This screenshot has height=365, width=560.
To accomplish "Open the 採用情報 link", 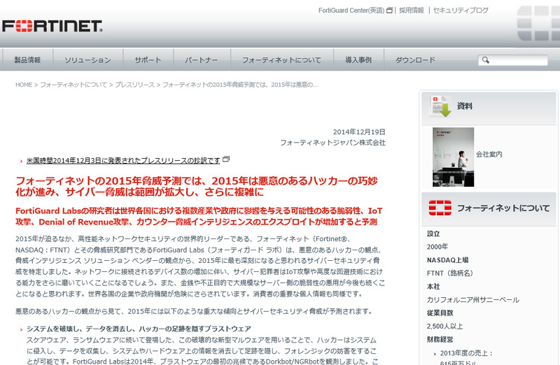I will [411, 10].
